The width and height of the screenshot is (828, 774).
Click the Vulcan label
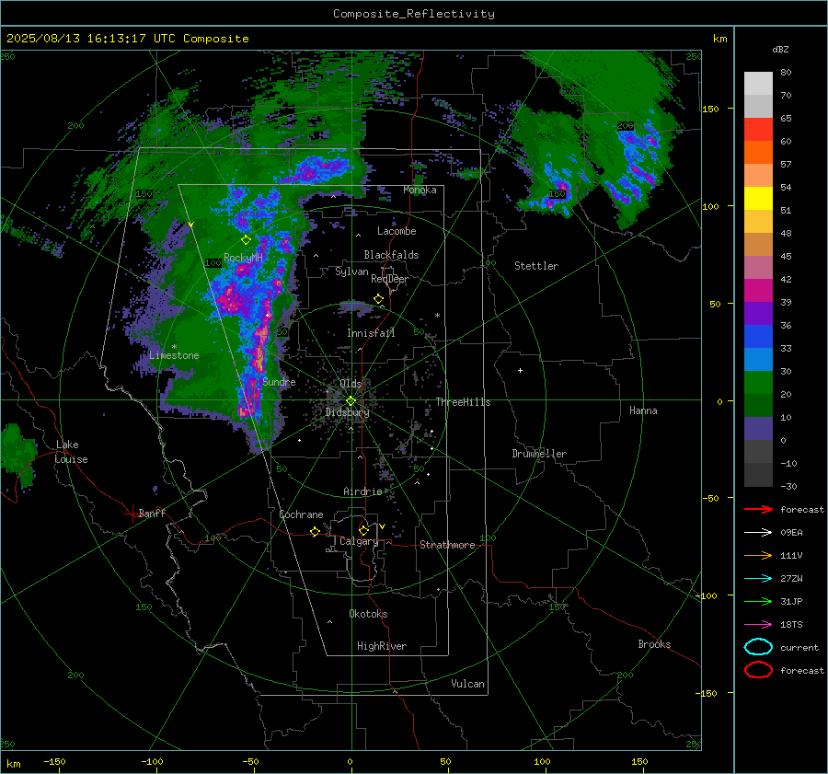click(467, 684)
